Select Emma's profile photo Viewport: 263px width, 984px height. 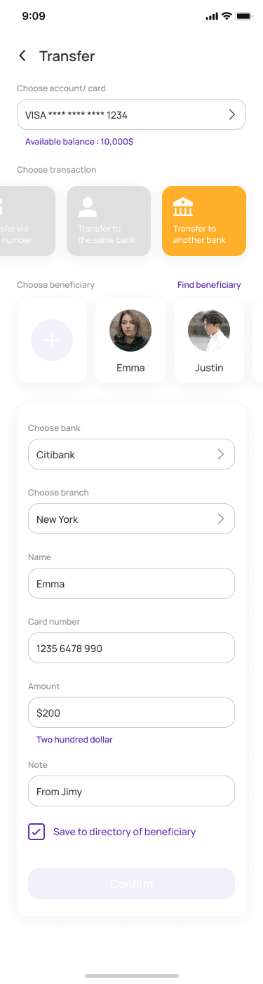pos(130,331)
